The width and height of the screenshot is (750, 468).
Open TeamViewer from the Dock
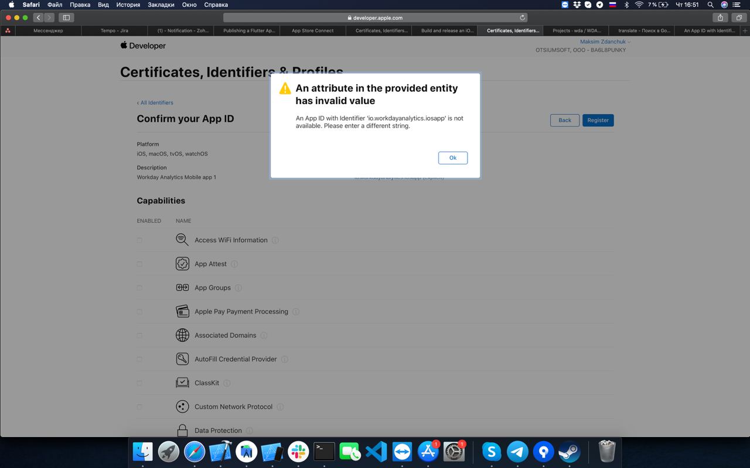pos(402,452)
